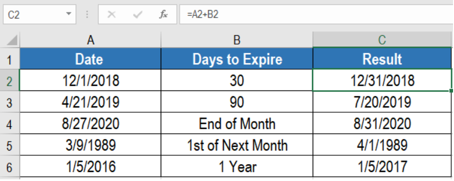Select column A header
The image size is (454, 181).
[x=90, y=40]
